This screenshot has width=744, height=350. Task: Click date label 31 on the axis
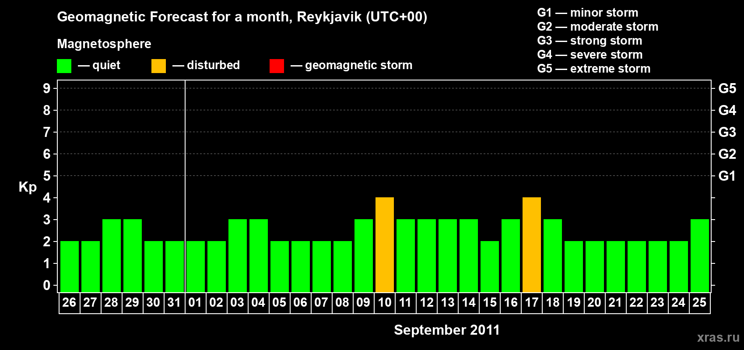coord(174,302)
